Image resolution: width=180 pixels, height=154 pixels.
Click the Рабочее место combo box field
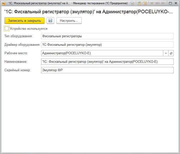point(102,53)
